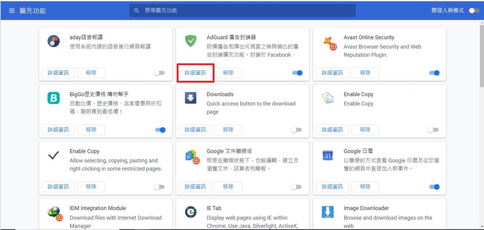Click the AdGuard 廣告封鎖器 title text

tap(231, 37)
